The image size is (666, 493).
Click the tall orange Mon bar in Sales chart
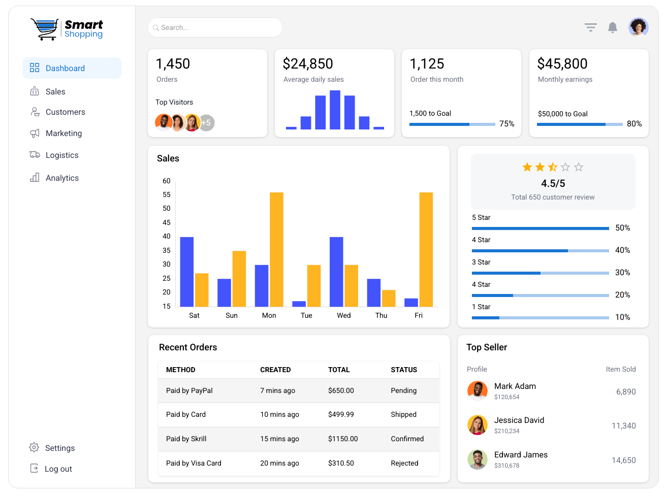tap(276, 249)
